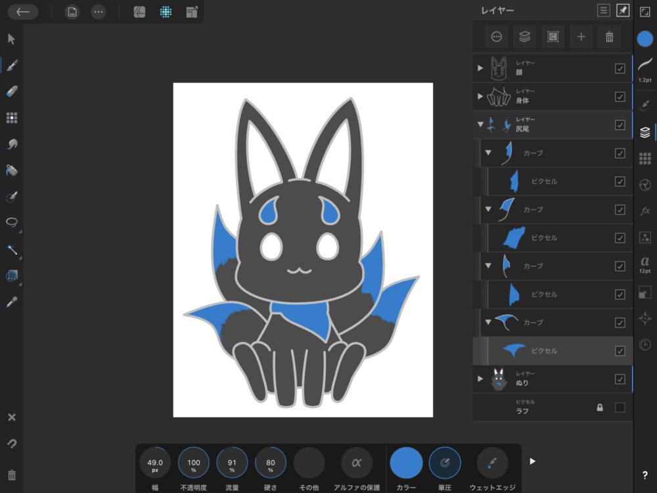Image resolution: width=657 pixels, height=493 pixels.
Task: Switch to the Photo persona icon
Action: [139, 12]
